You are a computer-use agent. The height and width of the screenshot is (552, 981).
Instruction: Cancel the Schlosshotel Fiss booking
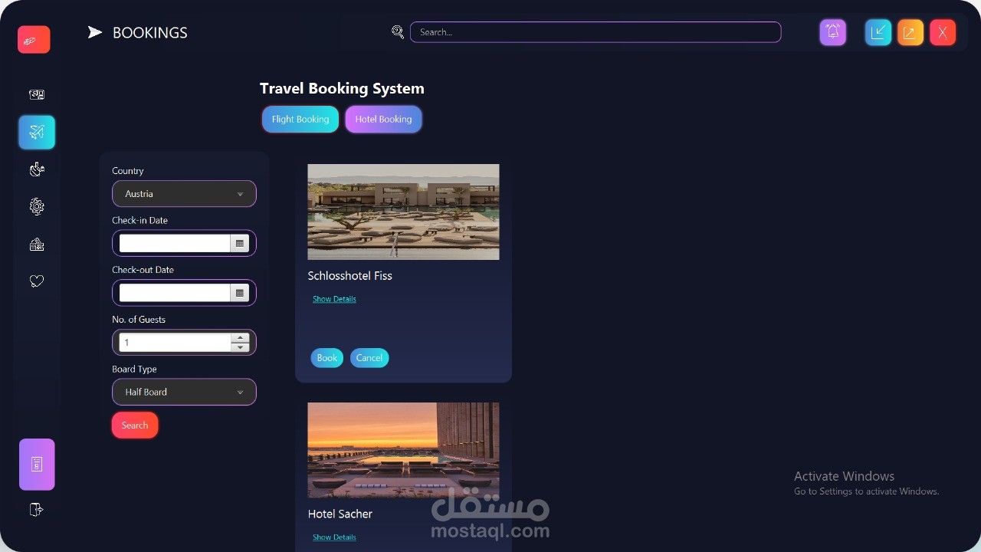click(369, 358)
